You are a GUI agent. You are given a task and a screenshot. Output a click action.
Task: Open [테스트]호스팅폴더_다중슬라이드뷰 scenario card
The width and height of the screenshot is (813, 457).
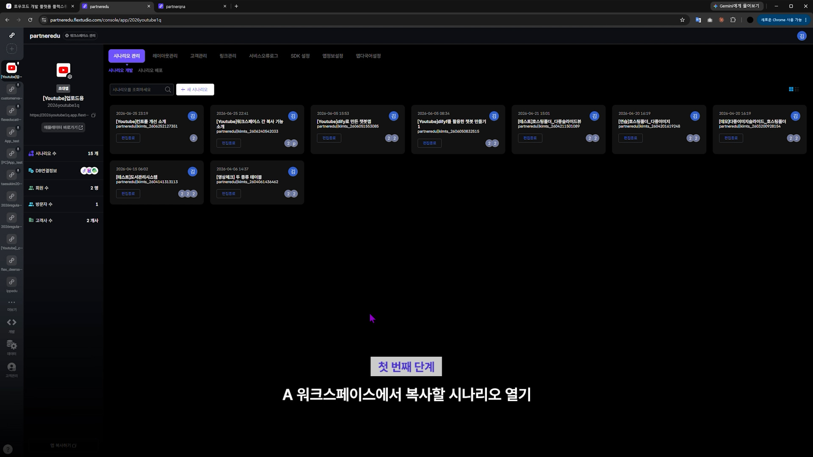pos(559,129)
